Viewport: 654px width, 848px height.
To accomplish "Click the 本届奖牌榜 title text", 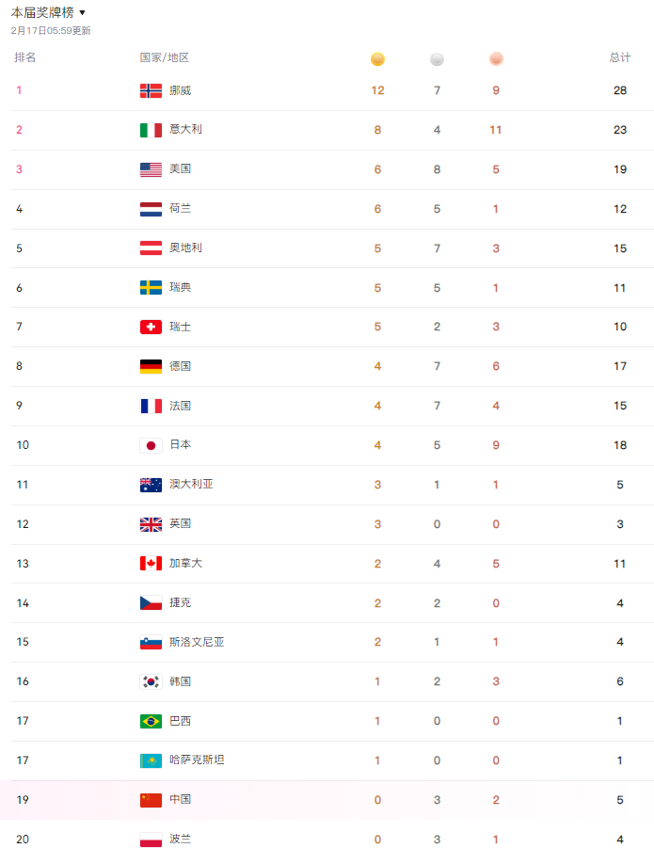I will click(42, 13).
